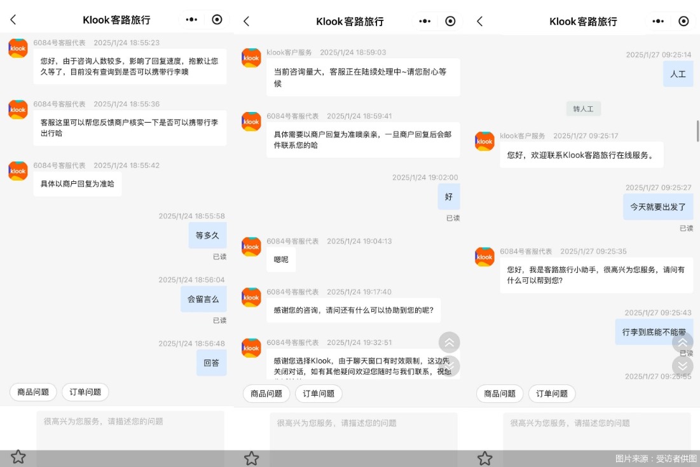
Task: Tap the star icon in the middle panel
Action: [252, 457]
